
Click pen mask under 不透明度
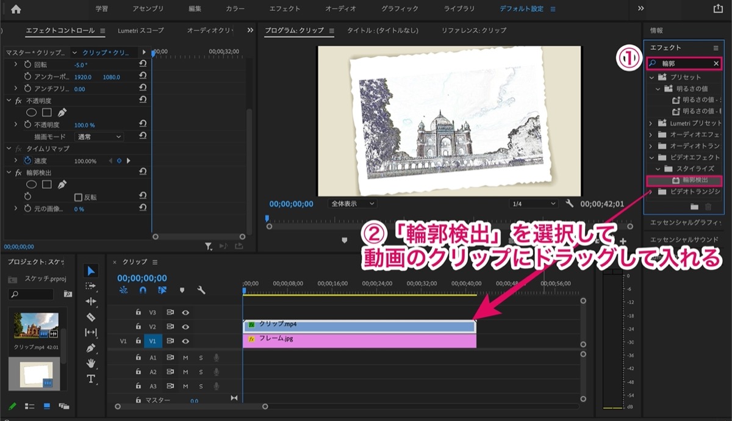click(x=62, y=112)
